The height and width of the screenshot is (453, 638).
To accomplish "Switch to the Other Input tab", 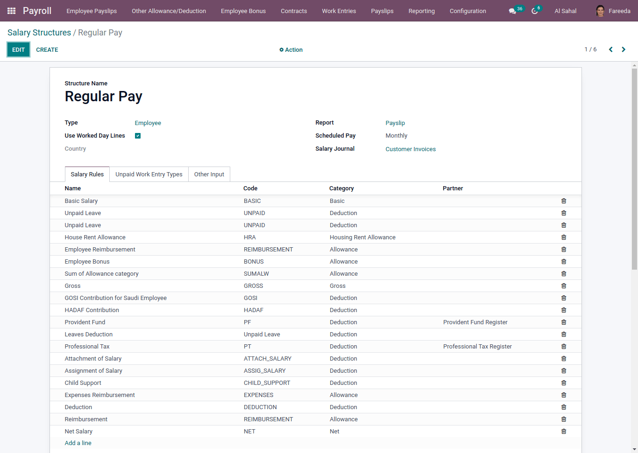I will tap(209, 174).
